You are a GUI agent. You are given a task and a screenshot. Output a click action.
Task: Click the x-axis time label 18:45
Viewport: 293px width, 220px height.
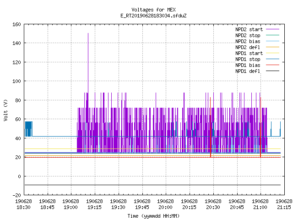pyautogui.click(x=47, y=207)
